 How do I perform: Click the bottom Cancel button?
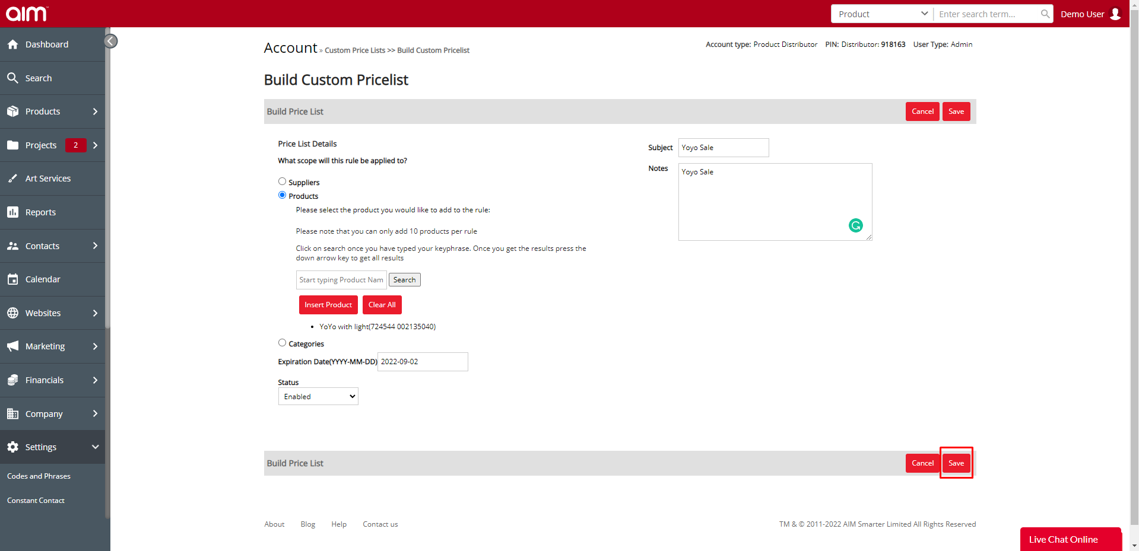pos(922,463)
